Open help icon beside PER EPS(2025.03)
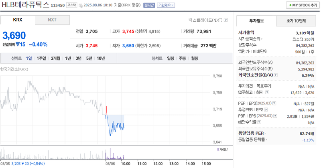Viewport: 321px width, 168px height. coord(274,103)
